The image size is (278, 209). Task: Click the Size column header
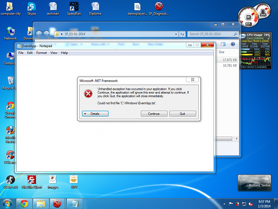pyautogui.click(x=221, y=52)
